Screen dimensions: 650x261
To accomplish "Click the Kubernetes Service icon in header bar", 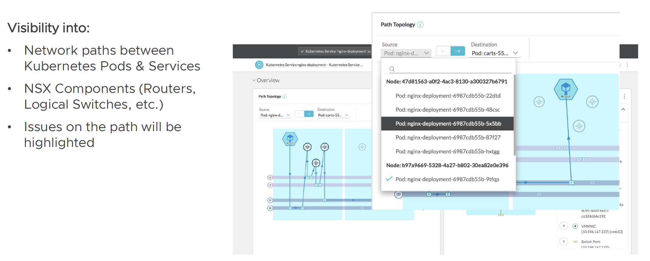I will [259, 65].
